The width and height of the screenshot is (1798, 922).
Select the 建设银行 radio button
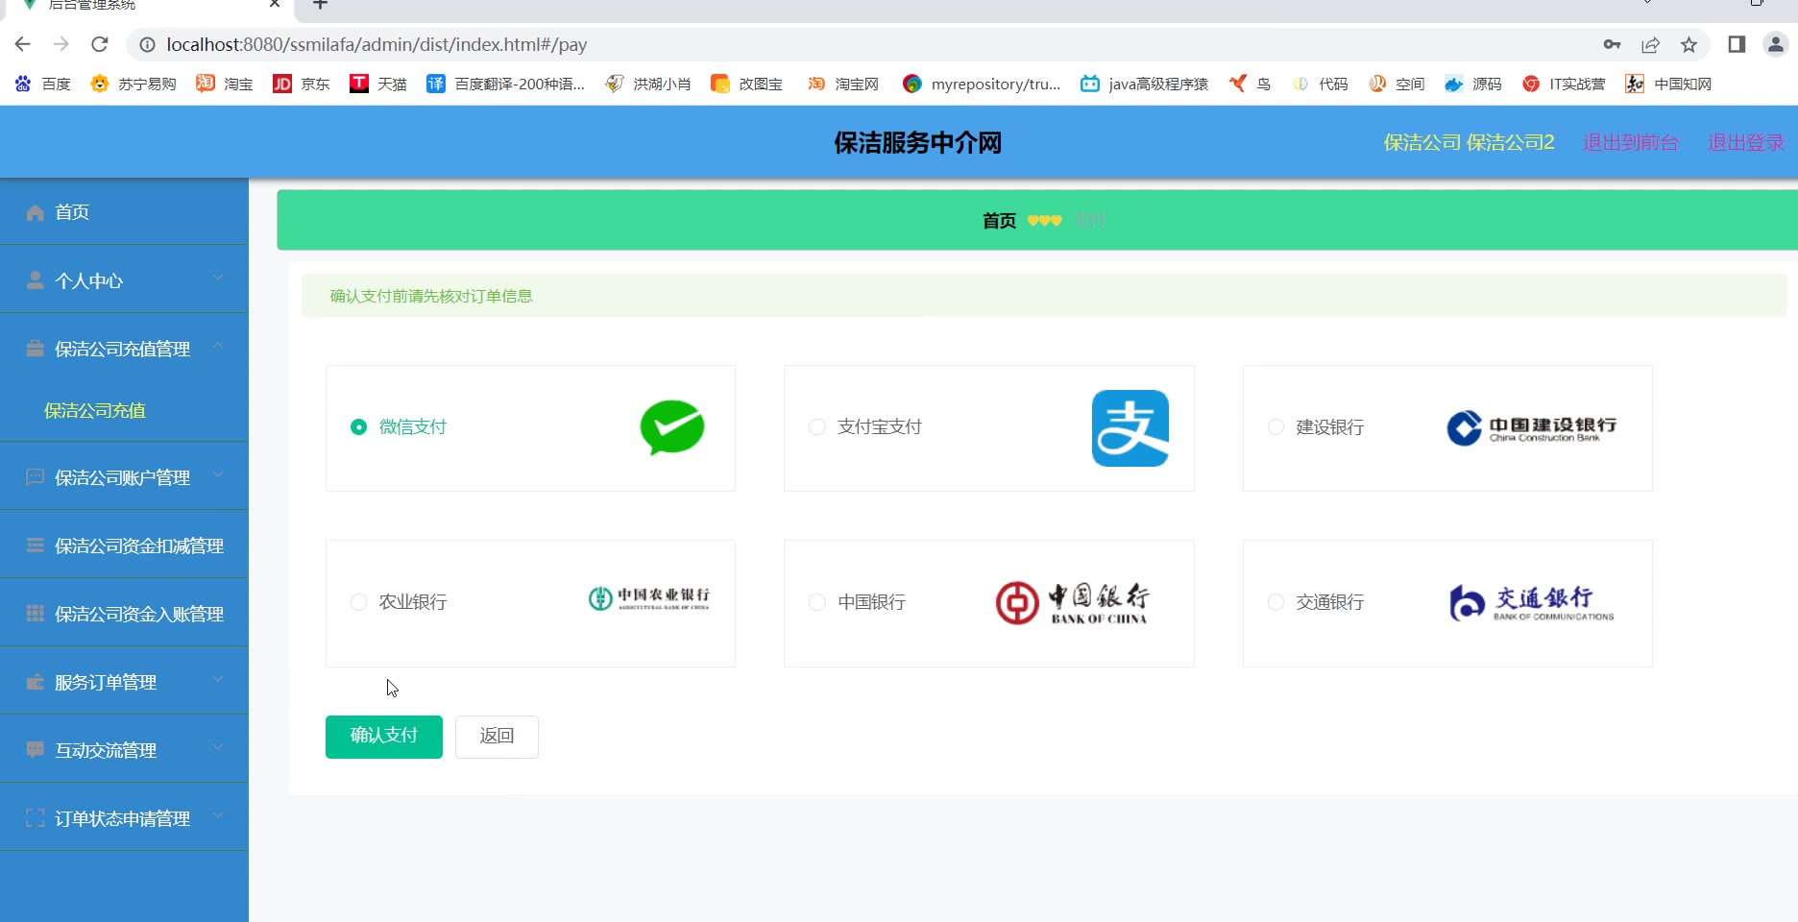[1276, 427]
